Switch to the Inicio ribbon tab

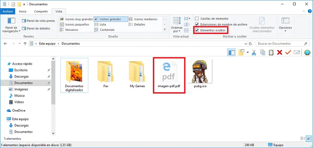tap(23, 12)
